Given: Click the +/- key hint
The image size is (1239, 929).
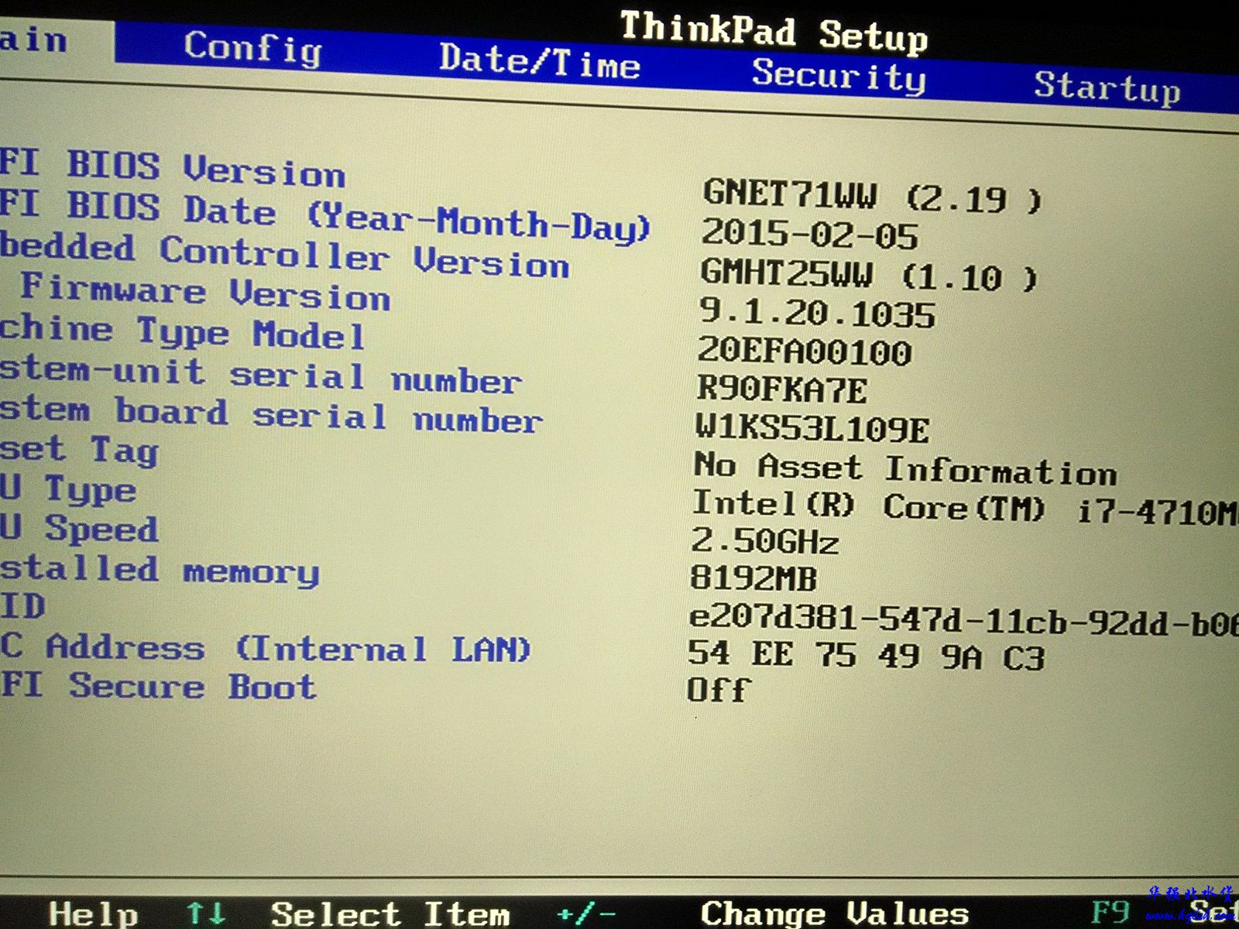Looking at the screenshot, I should click(586, 914).
